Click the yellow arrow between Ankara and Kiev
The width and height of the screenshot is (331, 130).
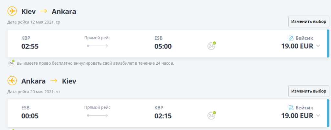pos(54,81)
